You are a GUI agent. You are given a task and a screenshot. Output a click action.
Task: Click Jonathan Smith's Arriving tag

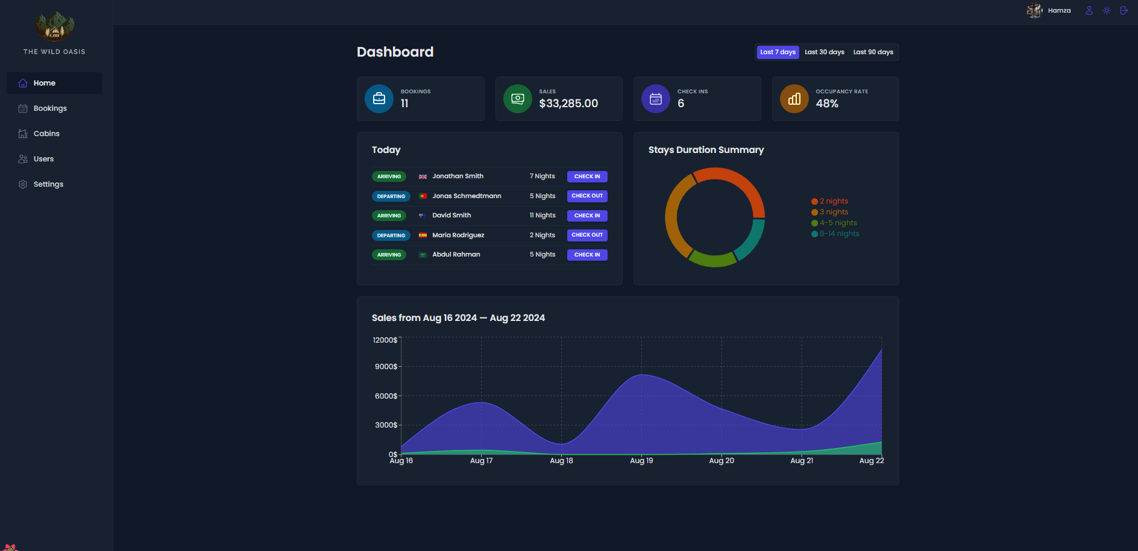(389, 176)
